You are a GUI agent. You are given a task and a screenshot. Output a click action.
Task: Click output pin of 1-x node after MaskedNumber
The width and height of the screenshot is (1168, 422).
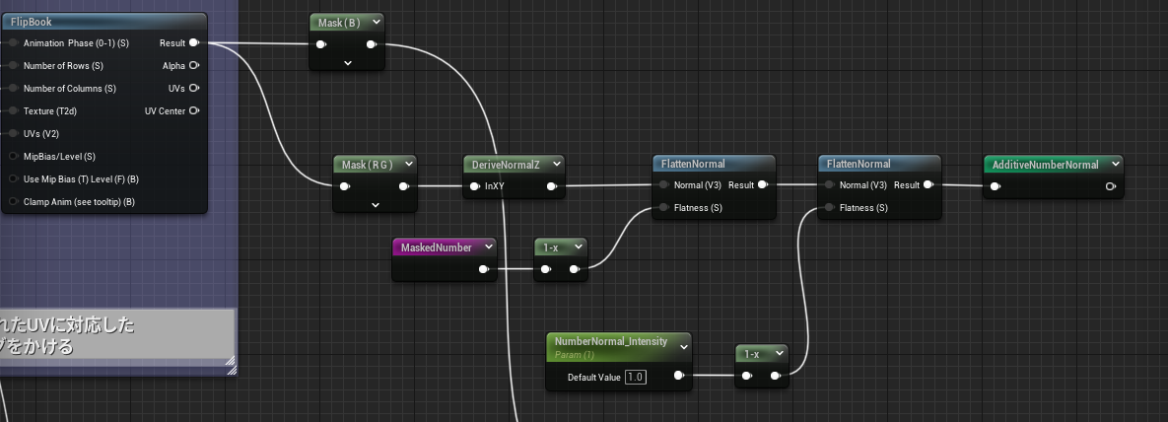575,269
